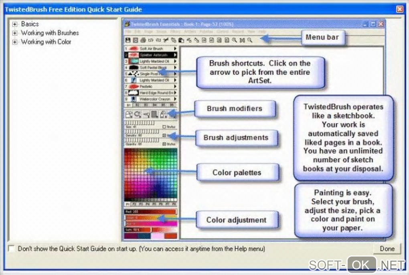Close the Quick Start Guide dialog
409x275 pixels.
[x=400, y=9]
